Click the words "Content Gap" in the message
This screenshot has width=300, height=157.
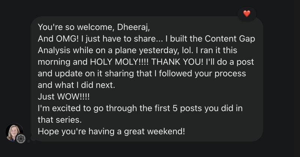coord(230,39)
